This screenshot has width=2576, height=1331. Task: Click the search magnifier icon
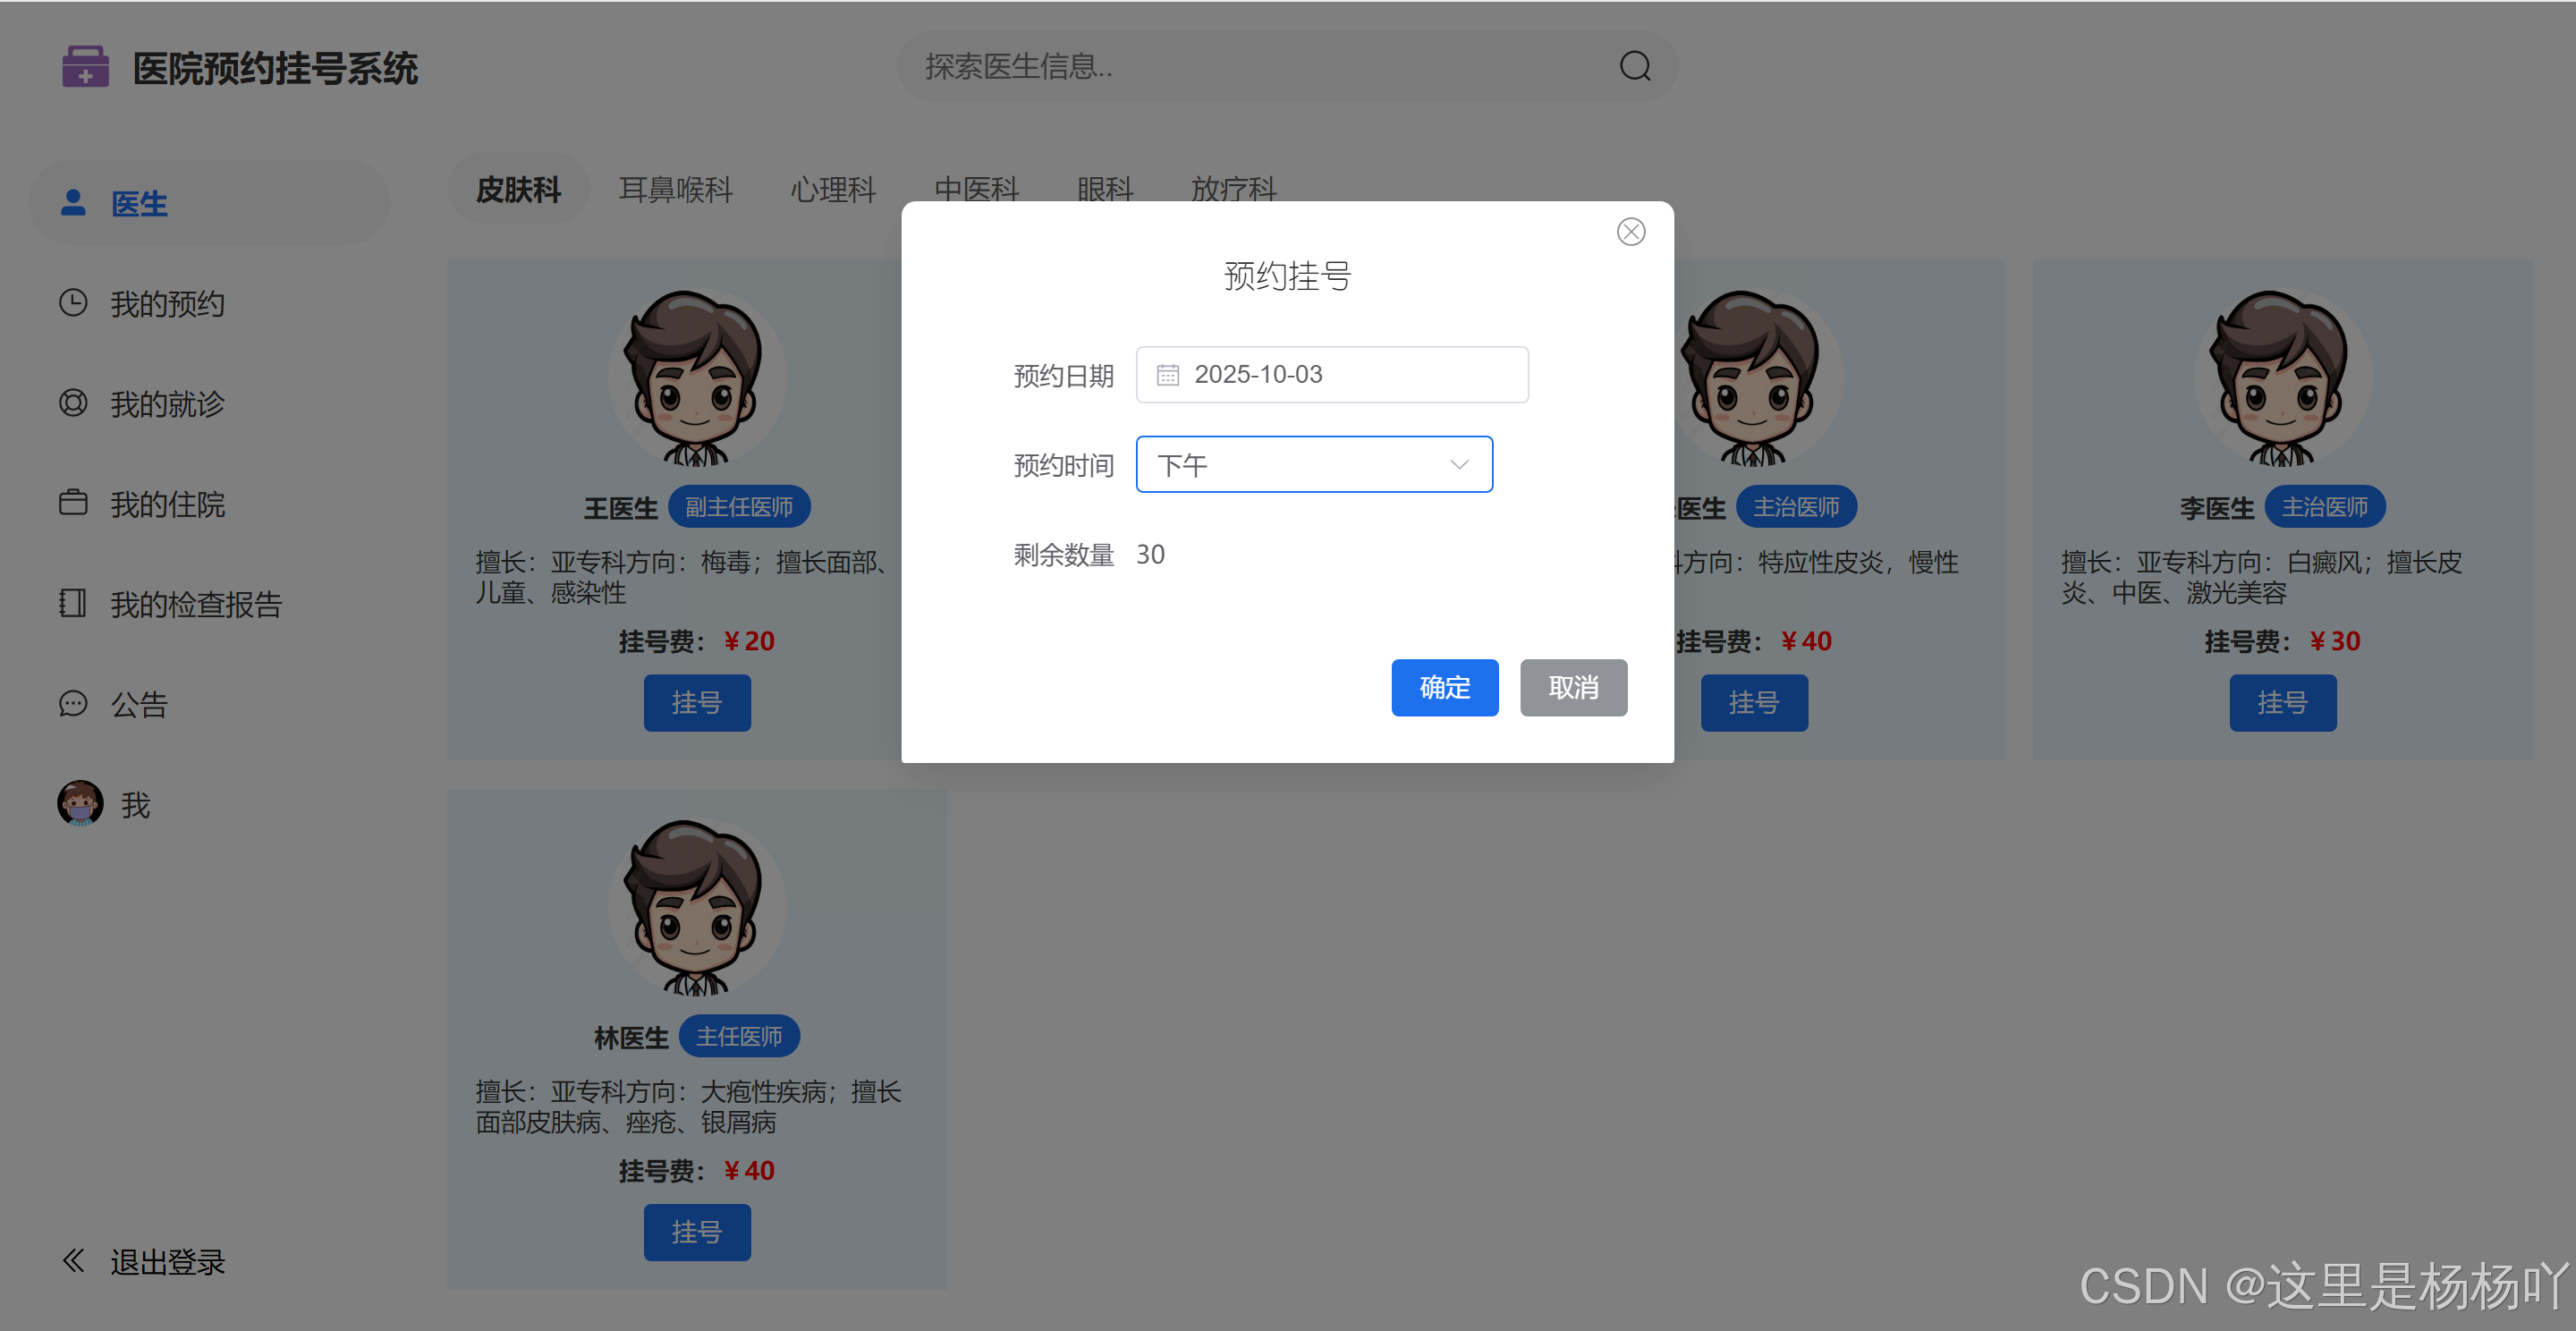1634,67
